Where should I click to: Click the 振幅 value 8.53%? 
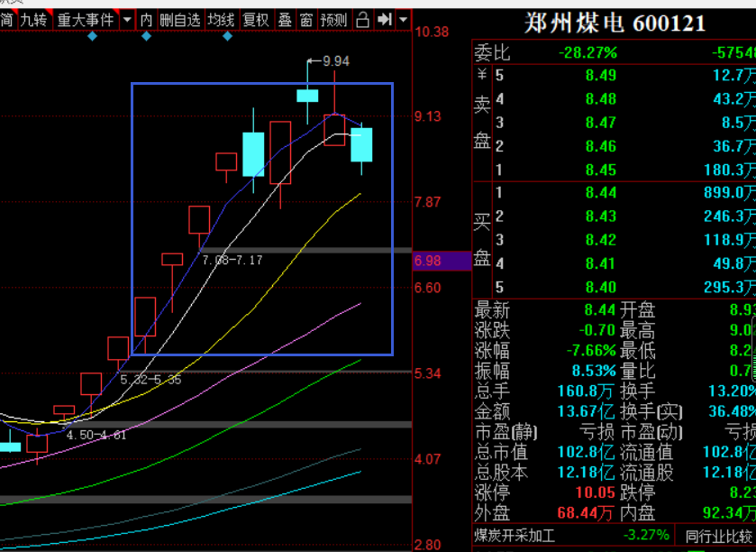pos(594,371)
